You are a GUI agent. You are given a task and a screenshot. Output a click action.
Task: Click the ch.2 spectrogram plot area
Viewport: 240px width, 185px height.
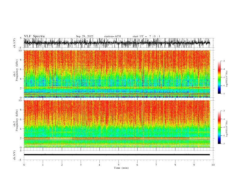(x=117, y=124)
